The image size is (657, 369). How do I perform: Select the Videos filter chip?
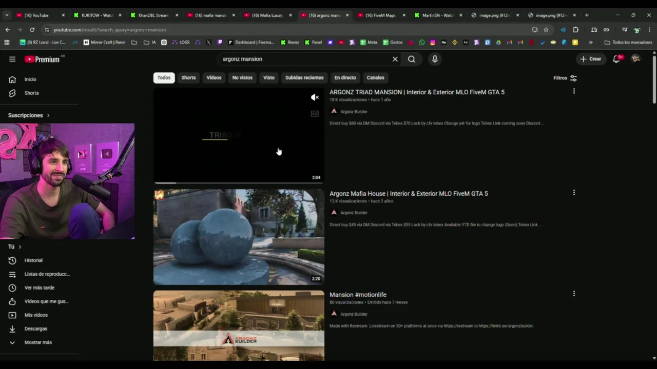tap(214, 78)
